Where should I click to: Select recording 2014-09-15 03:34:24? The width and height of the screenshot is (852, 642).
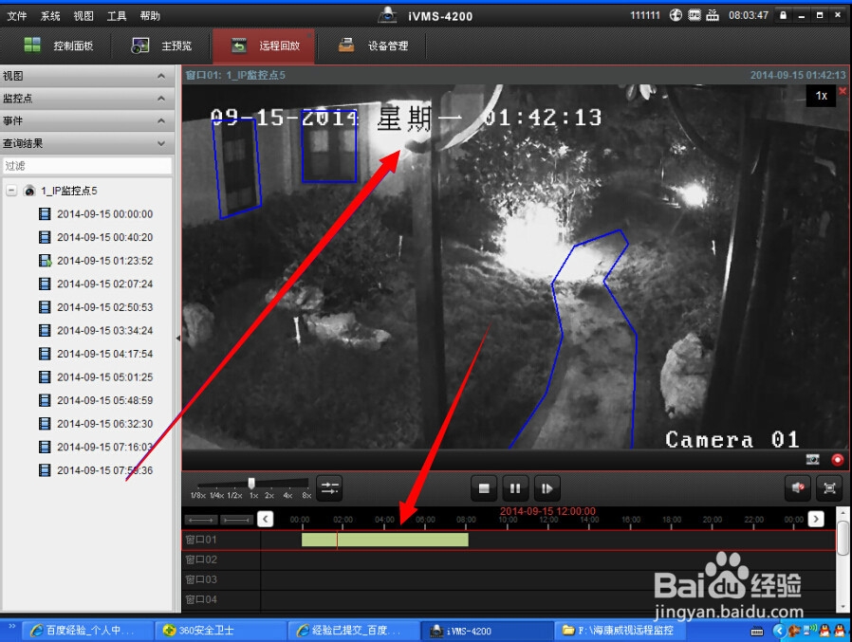coord(105,331)
